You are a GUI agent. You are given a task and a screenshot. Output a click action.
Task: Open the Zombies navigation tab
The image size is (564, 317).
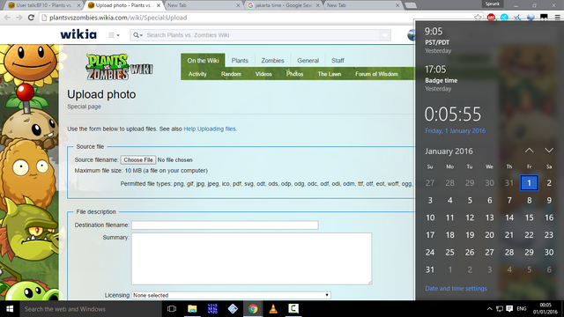272,61
